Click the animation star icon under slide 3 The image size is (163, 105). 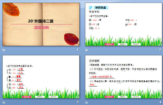[4, 102]
